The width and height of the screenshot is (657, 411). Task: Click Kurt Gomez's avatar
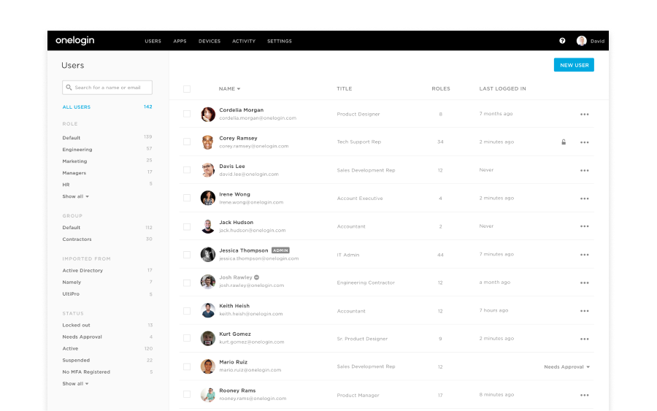[x=208, y=338]
